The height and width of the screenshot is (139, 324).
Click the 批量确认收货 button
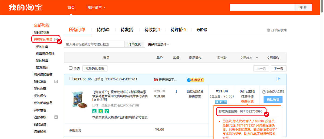pyautogui.click(x=95, y=68)
